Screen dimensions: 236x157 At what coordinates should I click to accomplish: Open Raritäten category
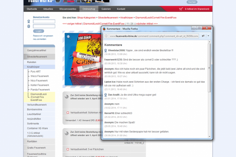pyautogui.click(x=39, y=142)
